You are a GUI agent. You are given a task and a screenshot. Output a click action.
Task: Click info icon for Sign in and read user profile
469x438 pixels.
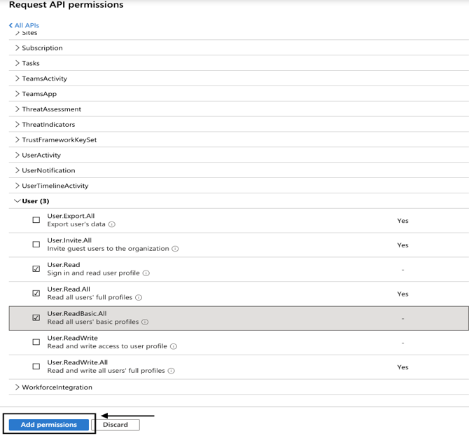point(146,273)
